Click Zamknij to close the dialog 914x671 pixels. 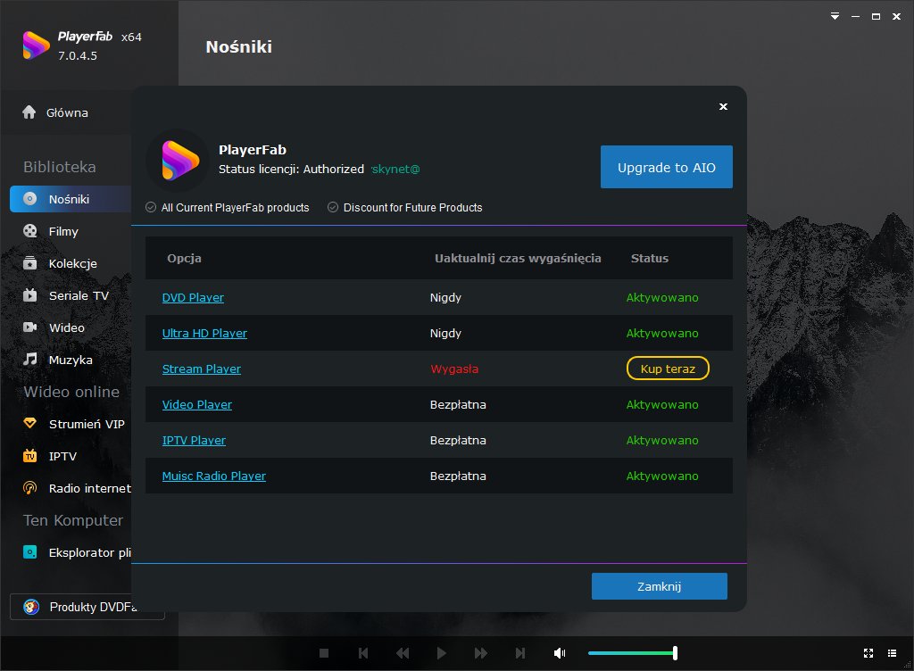click(x=660, y=586)
